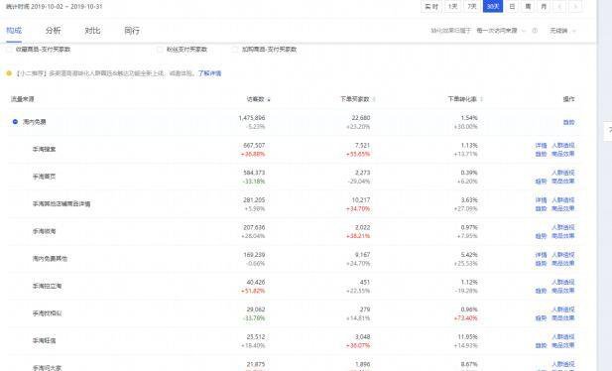Switch to 构成 tab
This screenshot has height=371, width=612.
click(14, 31)
